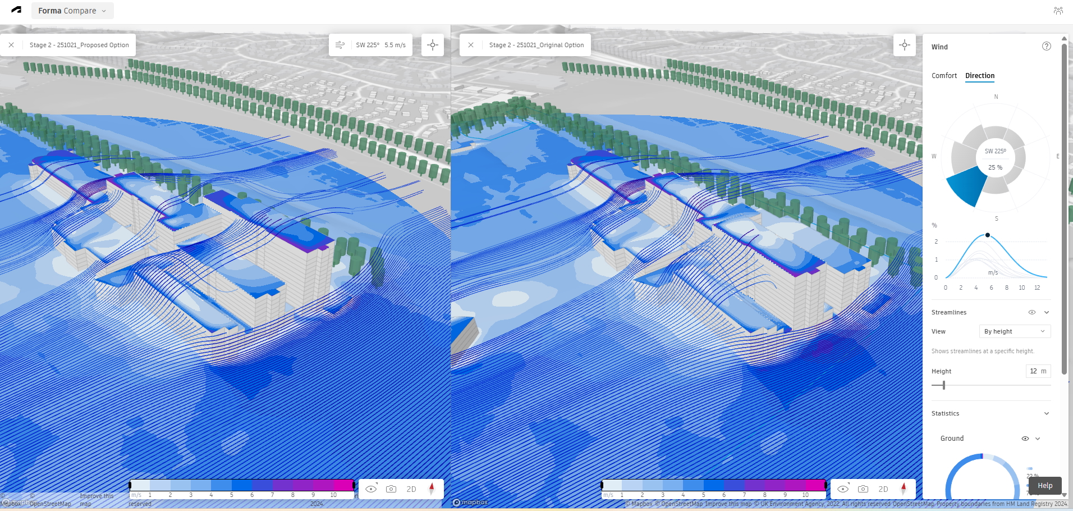This screenshot has height=511, width=1073.
Task: Recenter the left Proposed Option view
Action: point(433,45)
